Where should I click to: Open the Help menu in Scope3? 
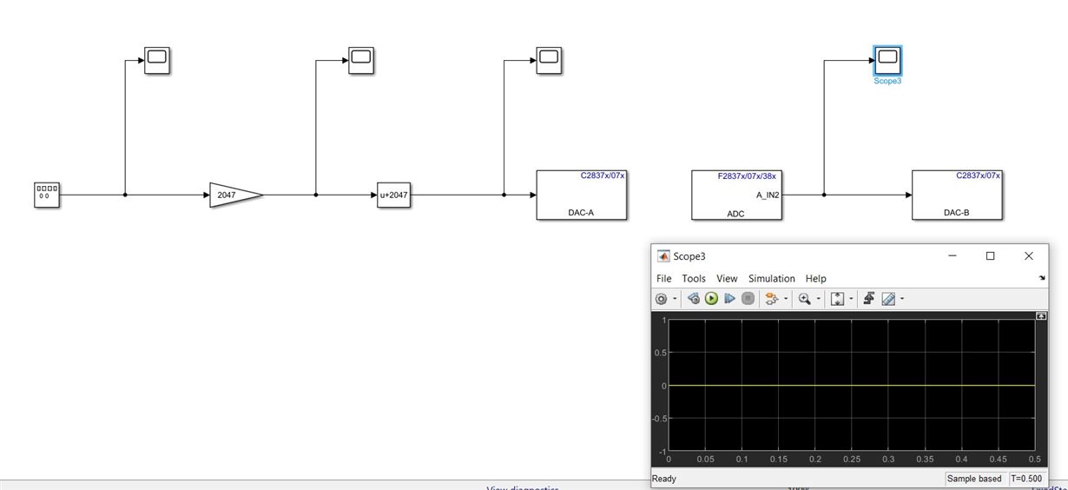point(815,278)
